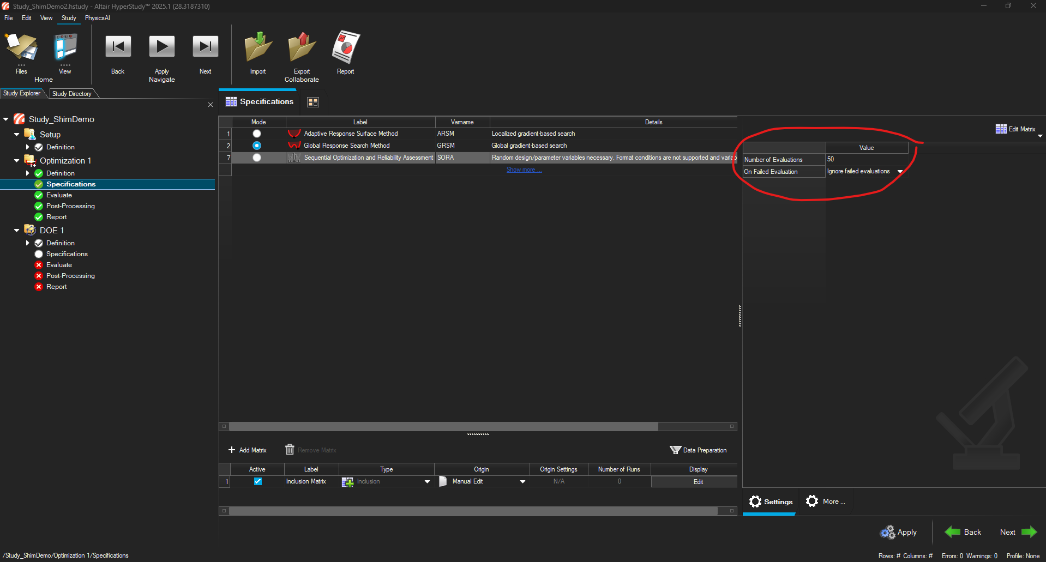Click the Settings gear tab
The image size is (1046, 562).
click(770, 501)
